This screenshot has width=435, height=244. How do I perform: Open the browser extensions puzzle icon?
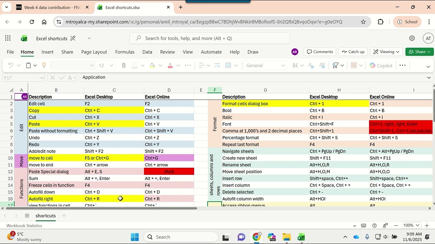pos(381,22)
